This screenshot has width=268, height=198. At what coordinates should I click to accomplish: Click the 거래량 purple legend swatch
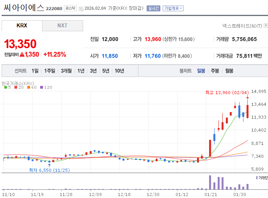[x=257, y=178]
